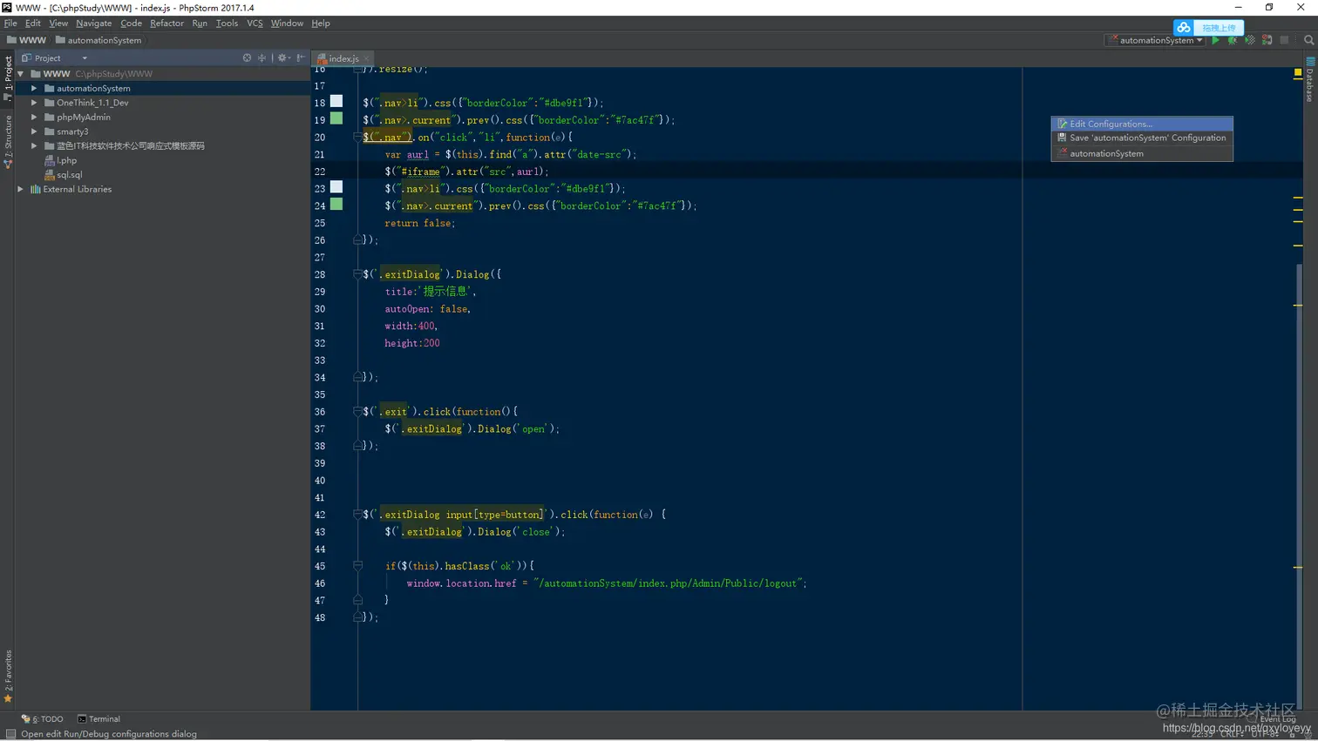
Task: Run with coverage icon in toolbar
Action: pyautogui.click(x=1250, y=40)
